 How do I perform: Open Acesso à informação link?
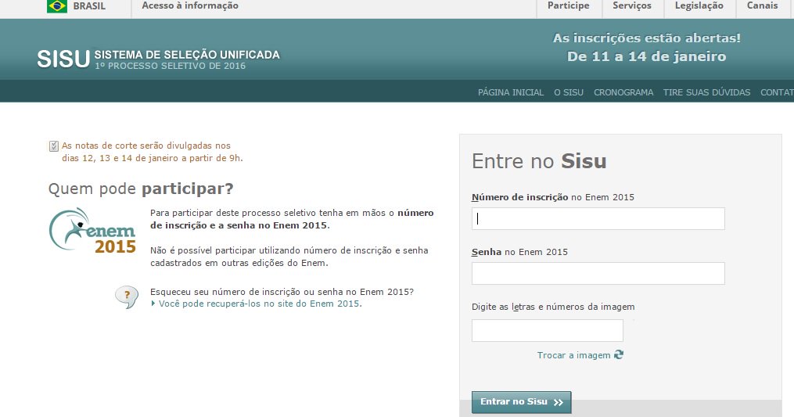pyautogui.click(x=190, y=5)
